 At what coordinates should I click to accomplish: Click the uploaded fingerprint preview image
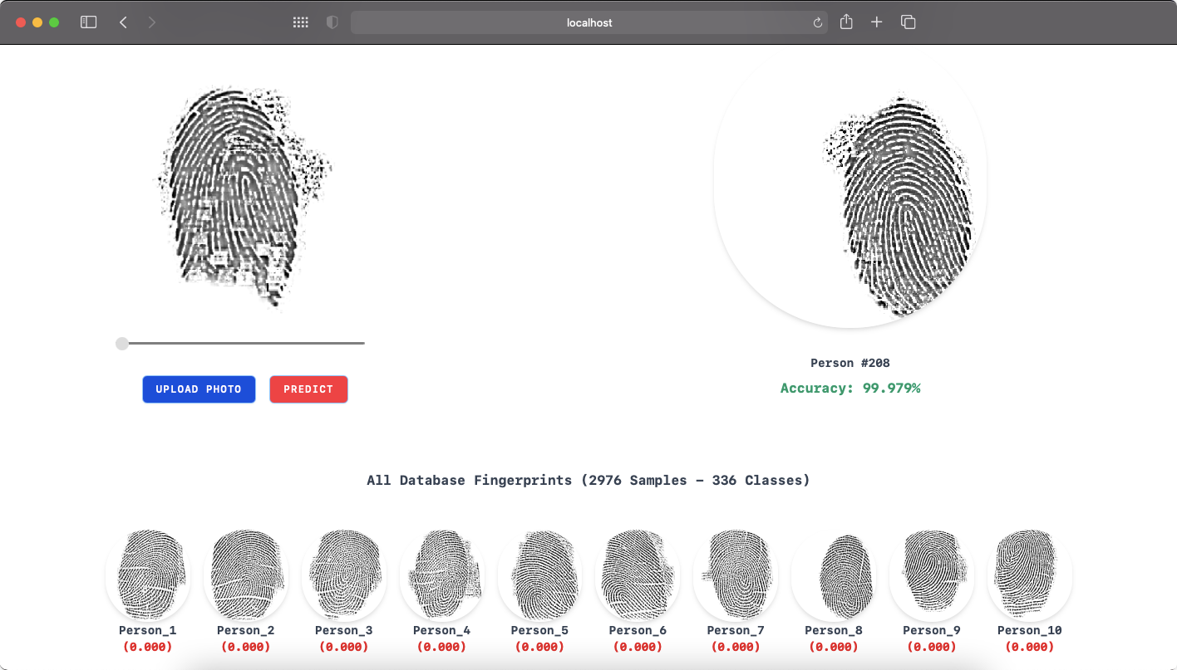244,198
